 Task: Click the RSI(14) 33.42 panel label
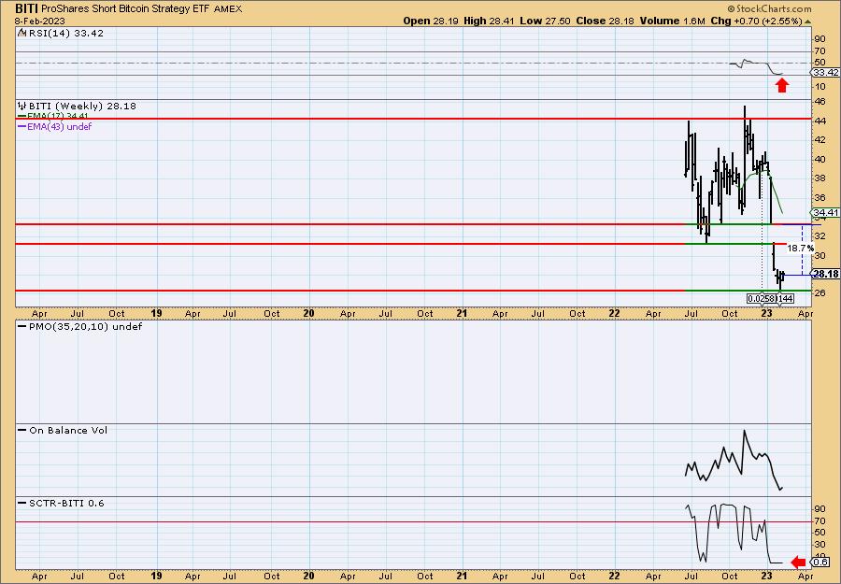pyautogui.click(x=65, y=34)
